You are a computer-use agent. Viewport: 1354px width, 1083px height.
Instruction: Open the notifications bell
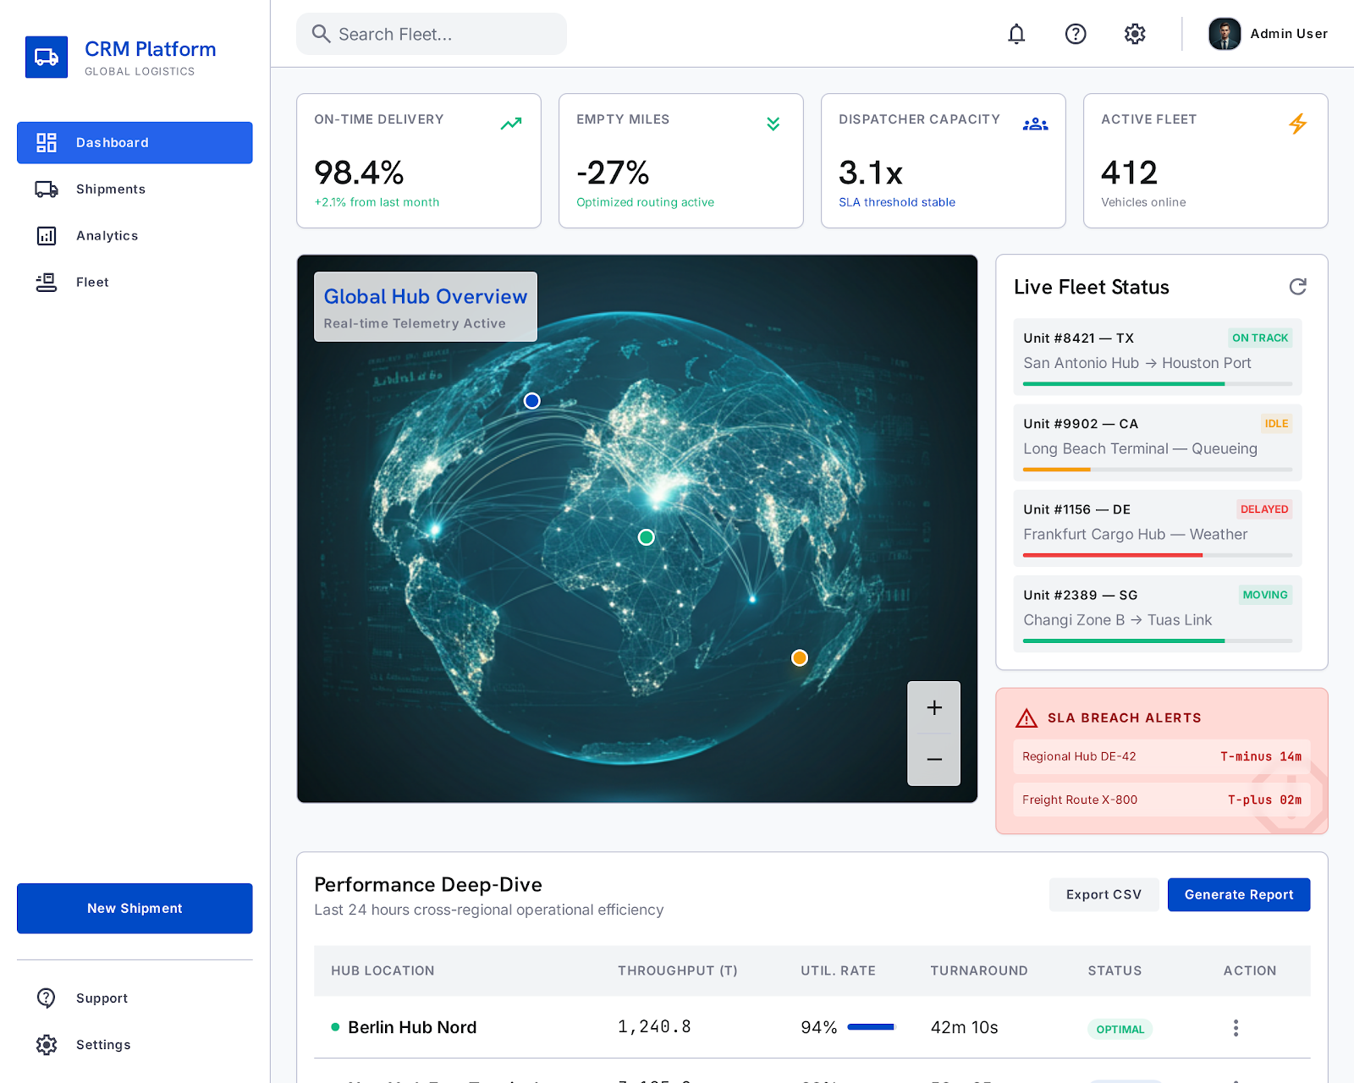click(x=1016, y=34)
